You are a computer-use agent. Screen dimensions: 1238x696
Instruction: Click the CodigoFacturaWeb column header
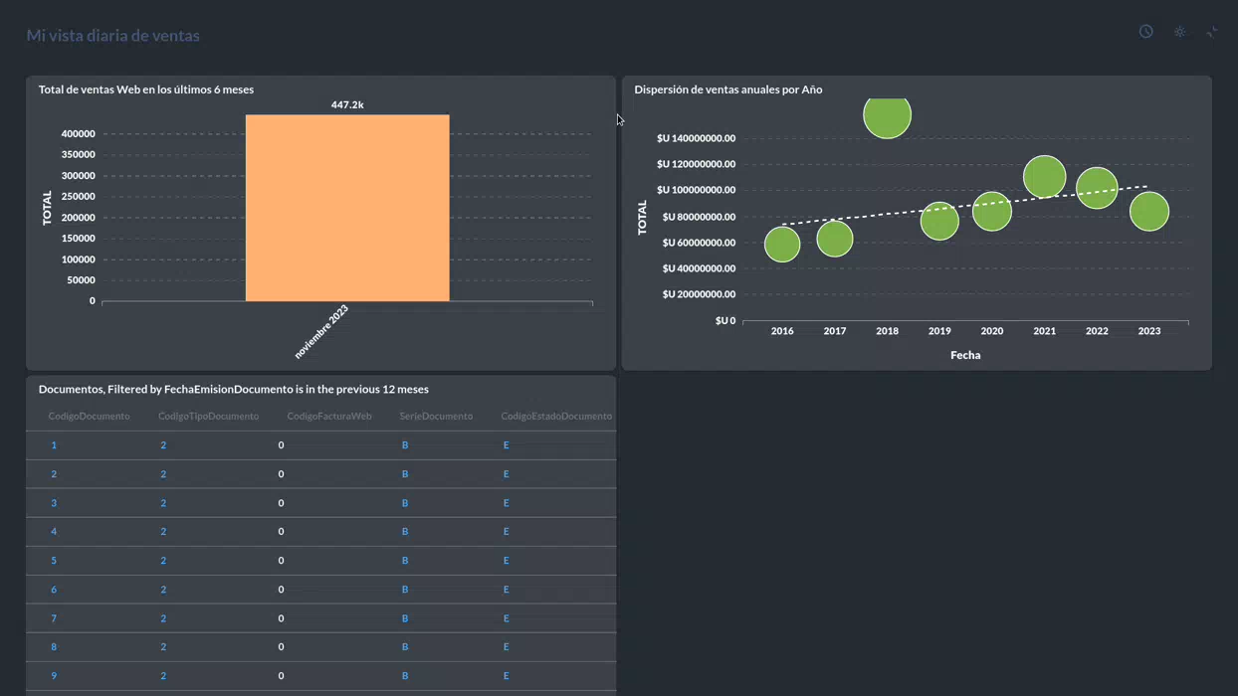point(329,416)
